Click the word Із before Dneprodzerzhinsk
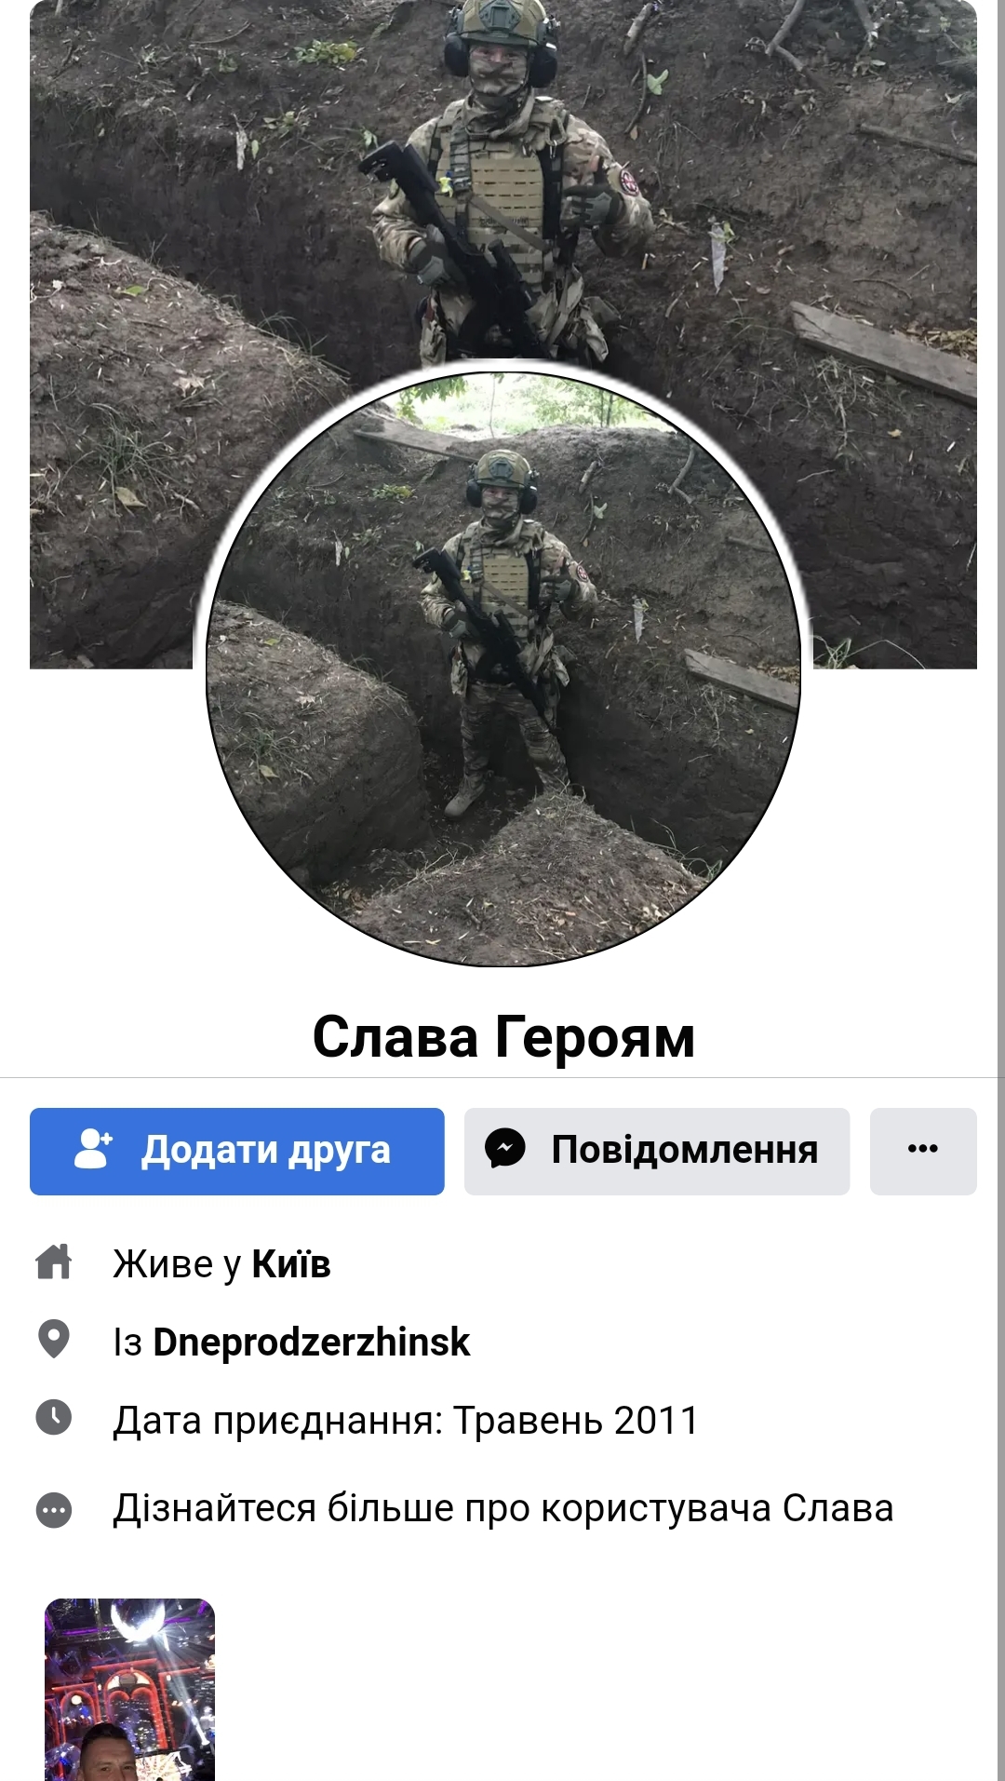 (x=127, y=1342)
